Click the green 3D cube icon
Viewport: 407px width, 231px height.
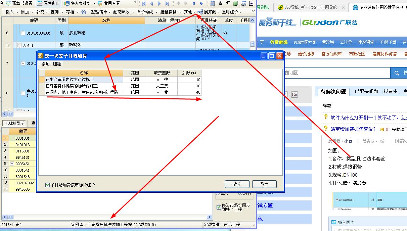[236, 4]
